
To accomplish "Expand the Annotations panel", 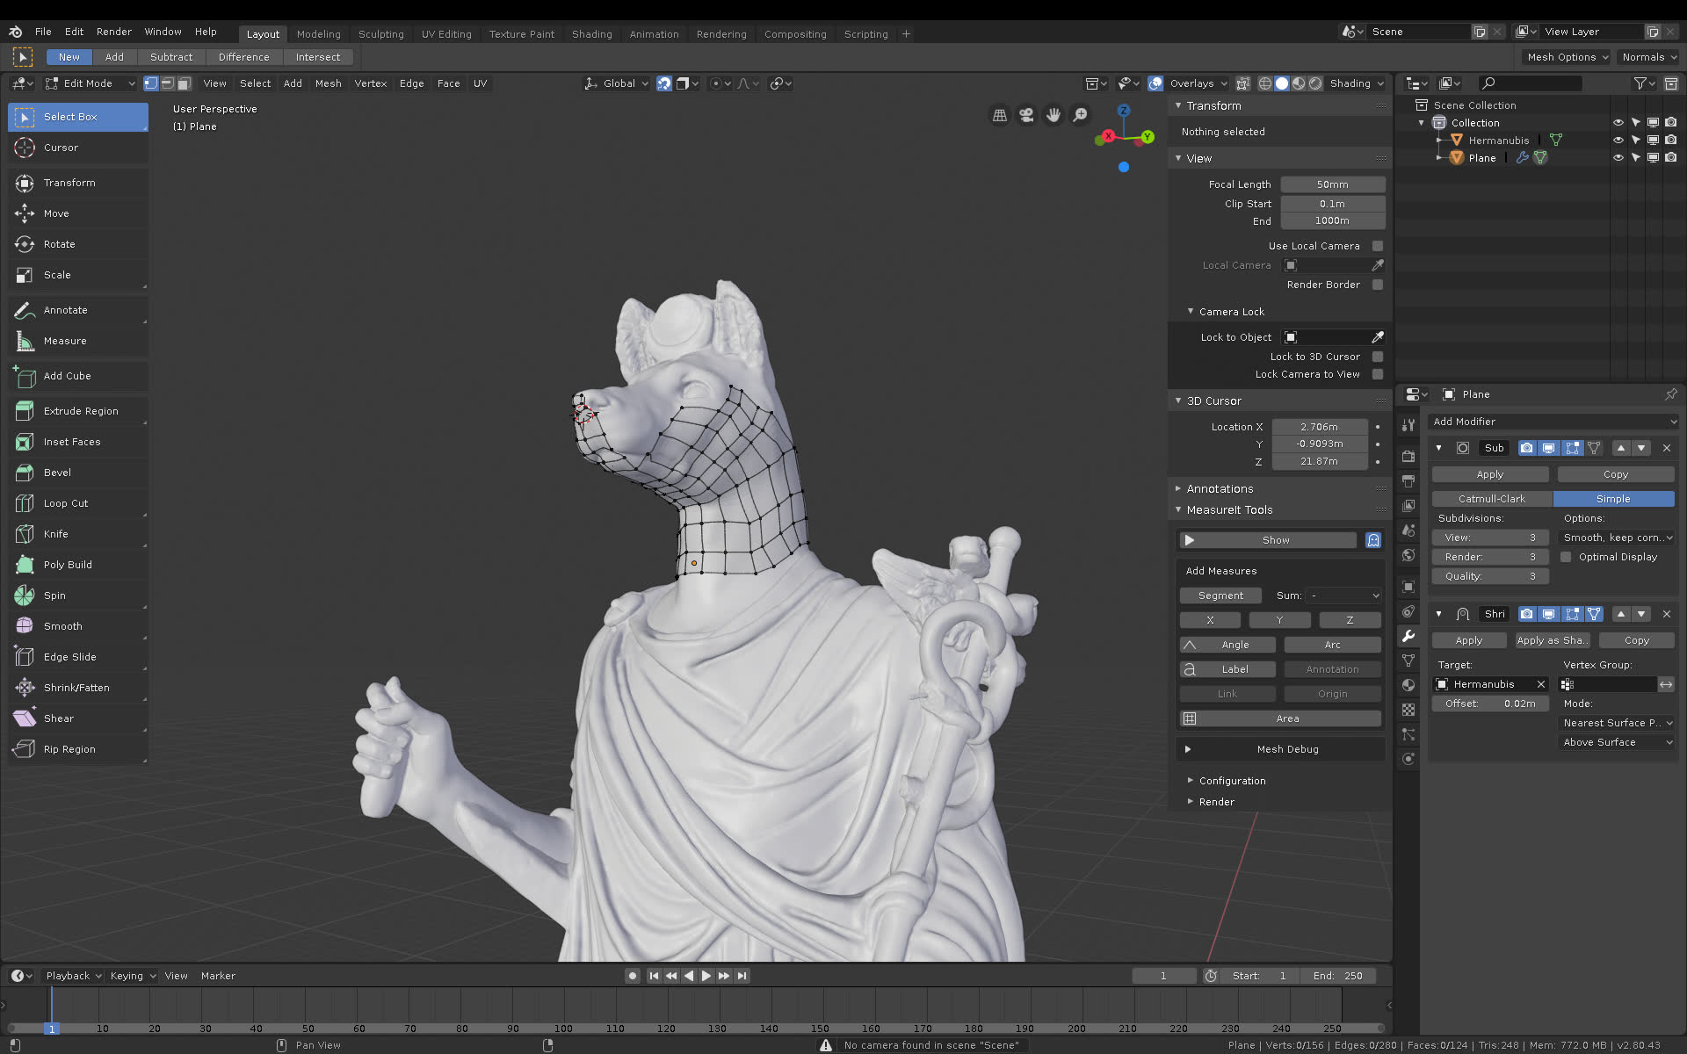I will coord(1220,488).
